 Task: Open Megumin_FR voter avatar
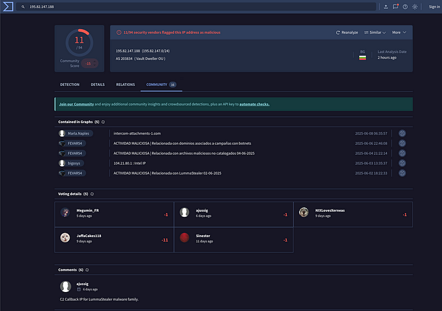tap(65, 212)
